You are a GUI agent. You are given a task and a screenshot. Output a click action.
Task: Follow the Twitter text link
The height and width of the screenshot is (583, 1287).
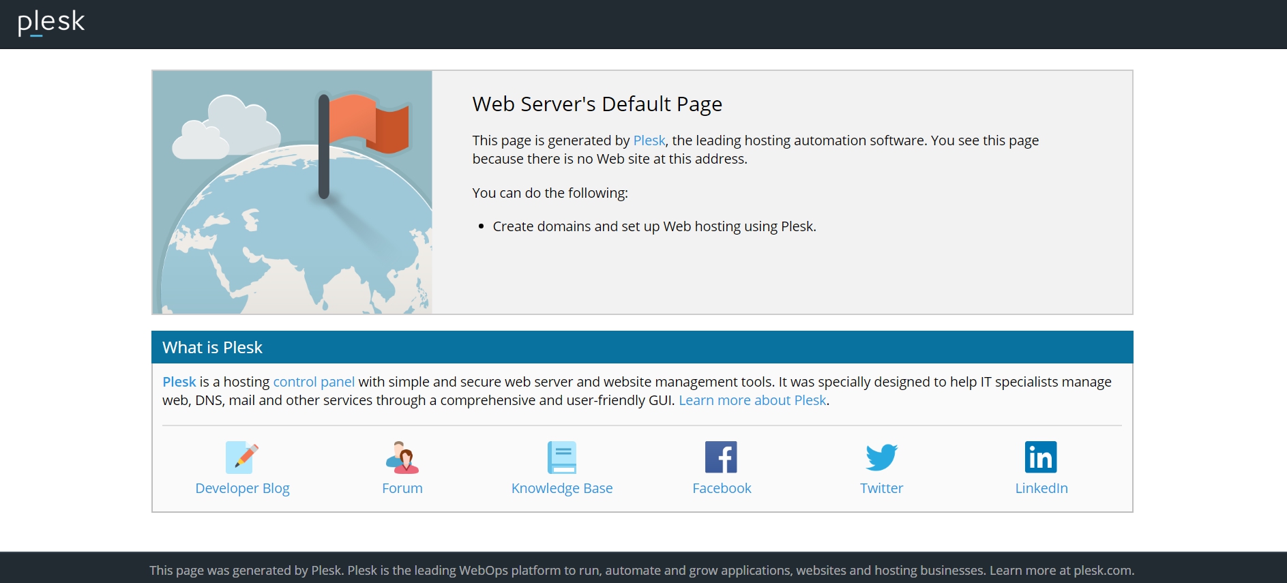tap(881, 488)
